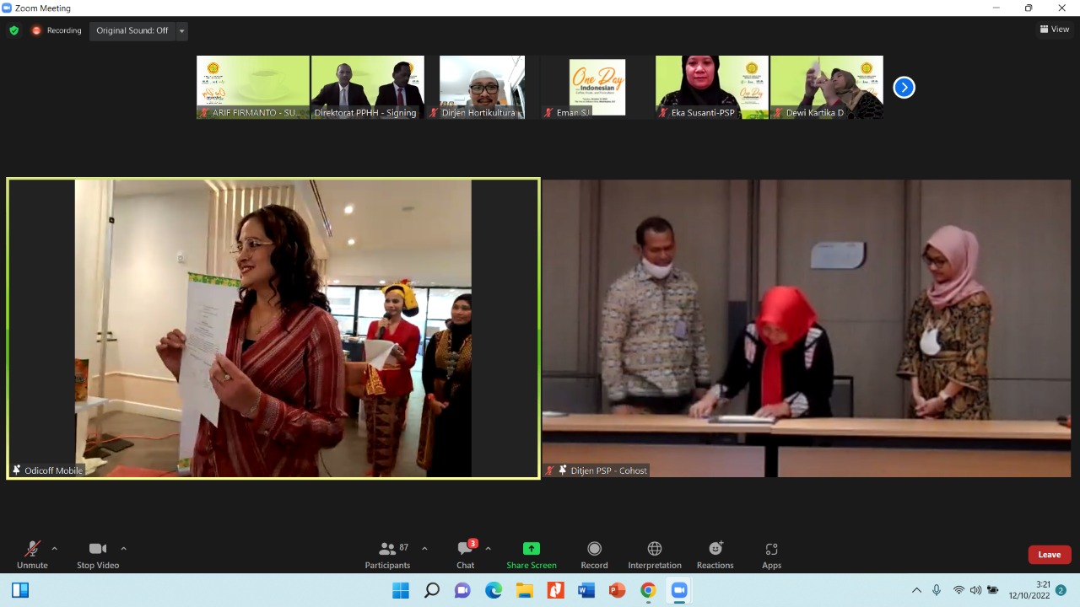Select the Dirjen Hortikultura video thumbnail
This screenshot has height=607, width=1080.
coord(482,87)
